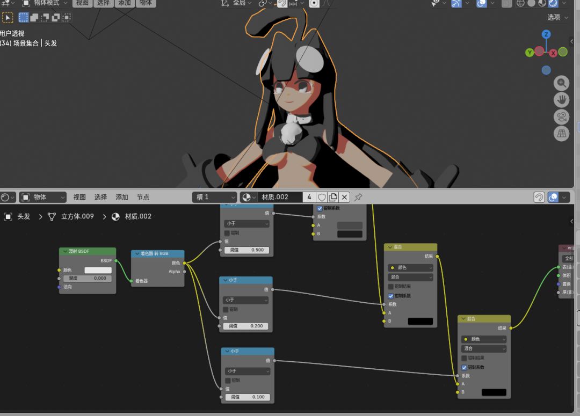The image size is (580, 416).
Task: Click the 阈值 0.100 value field
Action: (248, 397)
